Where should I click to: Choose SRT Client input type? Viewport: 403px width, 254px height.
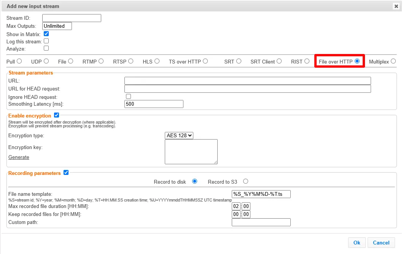pos(279,61)
